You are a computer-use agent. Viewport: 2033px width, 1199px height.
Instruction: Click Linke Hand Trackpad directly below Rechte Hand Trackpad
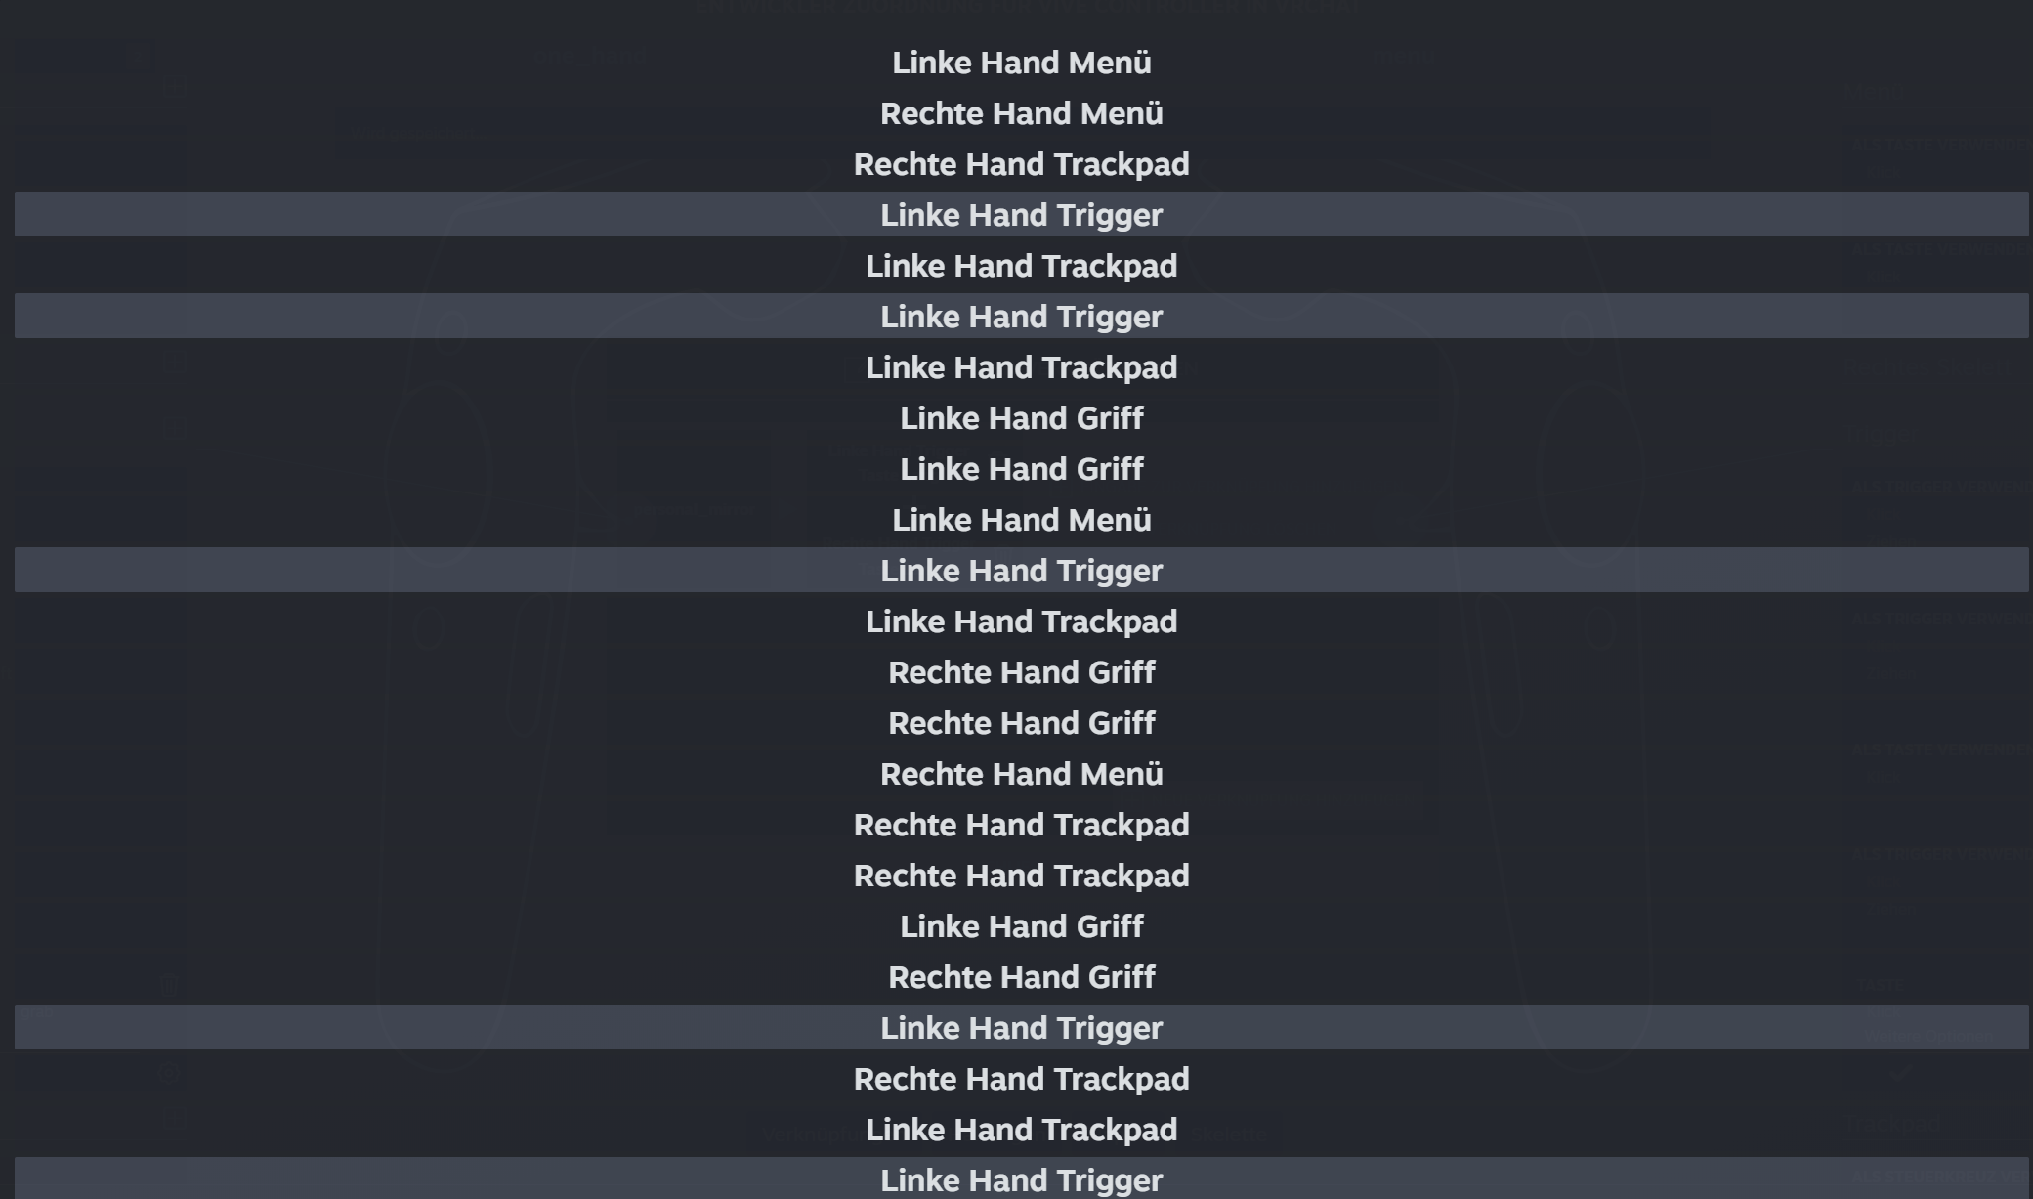pos(1021,1130)
